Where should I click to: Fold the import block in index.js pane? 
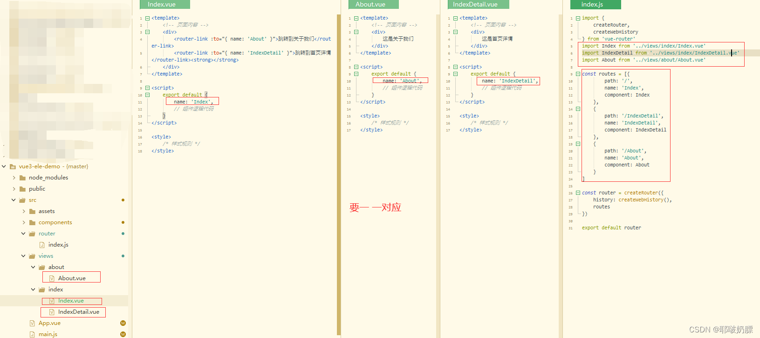(x=578, y=18)
